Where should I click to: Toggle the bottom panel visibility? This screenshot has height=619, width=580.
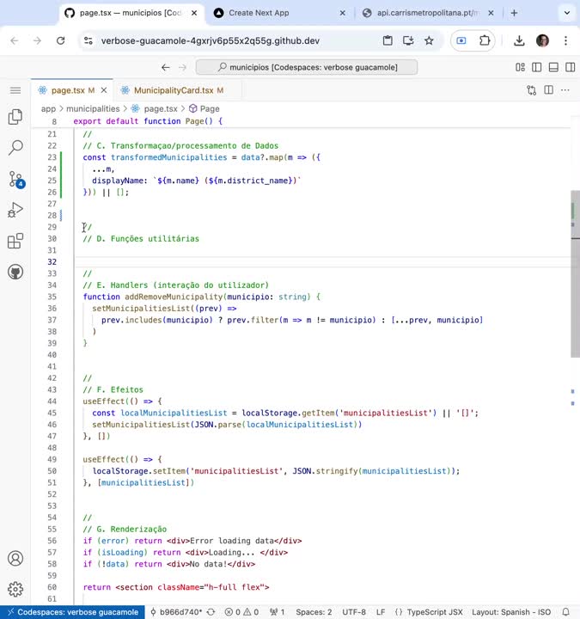[x=553, y=67]
